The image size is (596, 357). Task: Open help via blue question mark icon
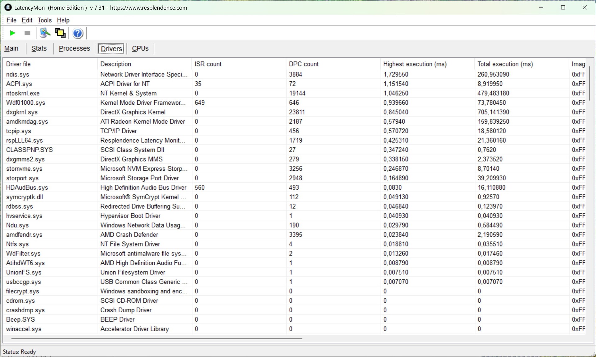click(x=78, y=33)
